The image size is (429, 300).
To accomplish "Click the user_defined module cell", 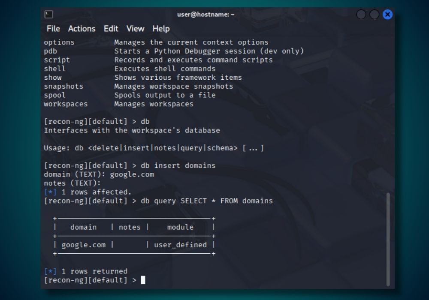I will tap(180, 245).
